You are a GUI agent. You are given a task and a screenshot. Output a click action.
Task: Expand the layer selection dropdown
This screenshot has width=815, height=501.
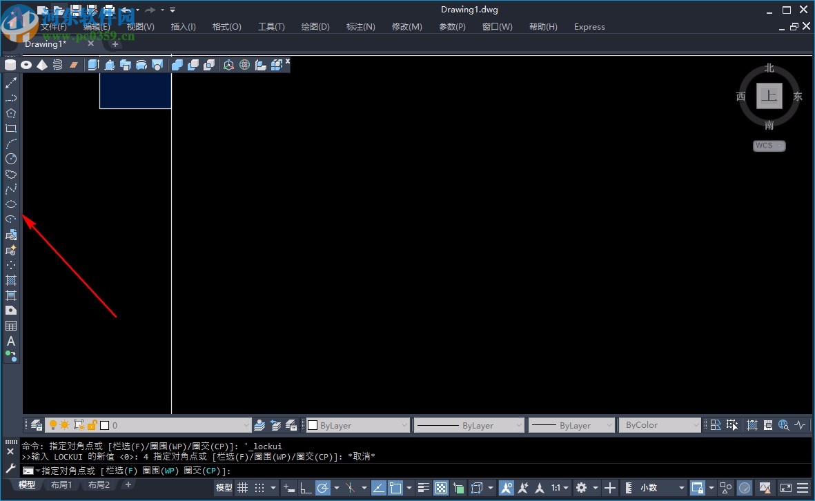click(246, 425)
